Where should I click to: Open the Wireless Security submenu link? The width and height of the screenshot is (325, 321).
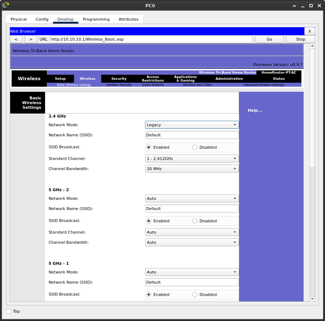click(119, 85)
